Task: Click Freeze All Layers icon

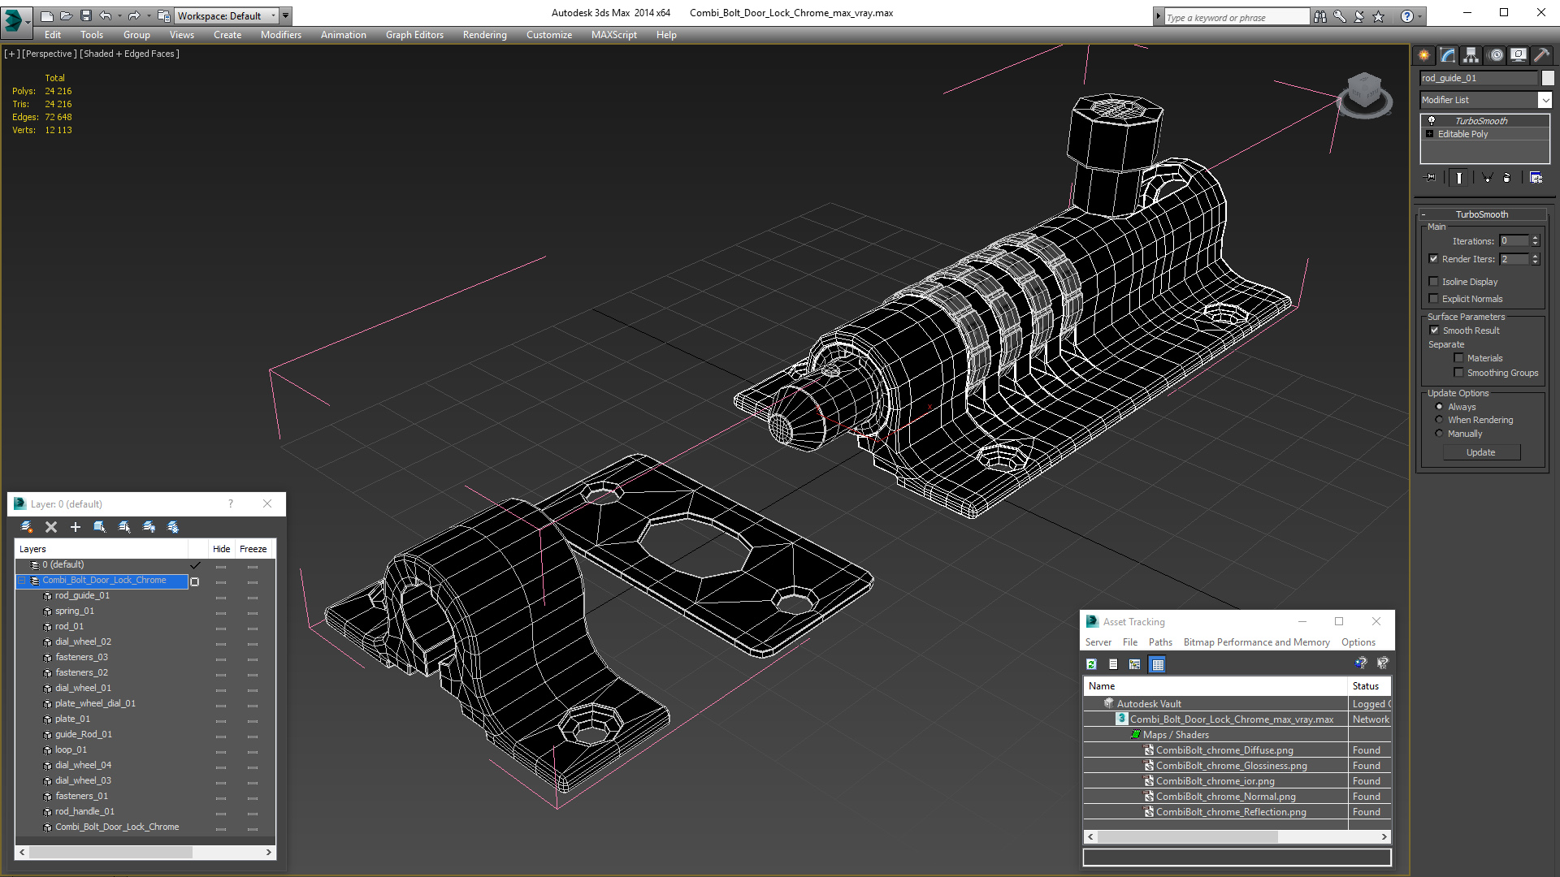Action: [173, 527]
